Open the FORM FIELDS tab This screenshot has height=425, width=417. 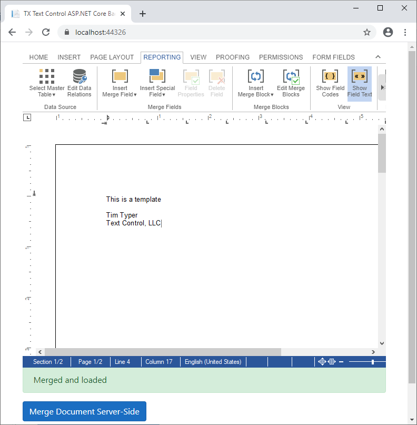333,57
